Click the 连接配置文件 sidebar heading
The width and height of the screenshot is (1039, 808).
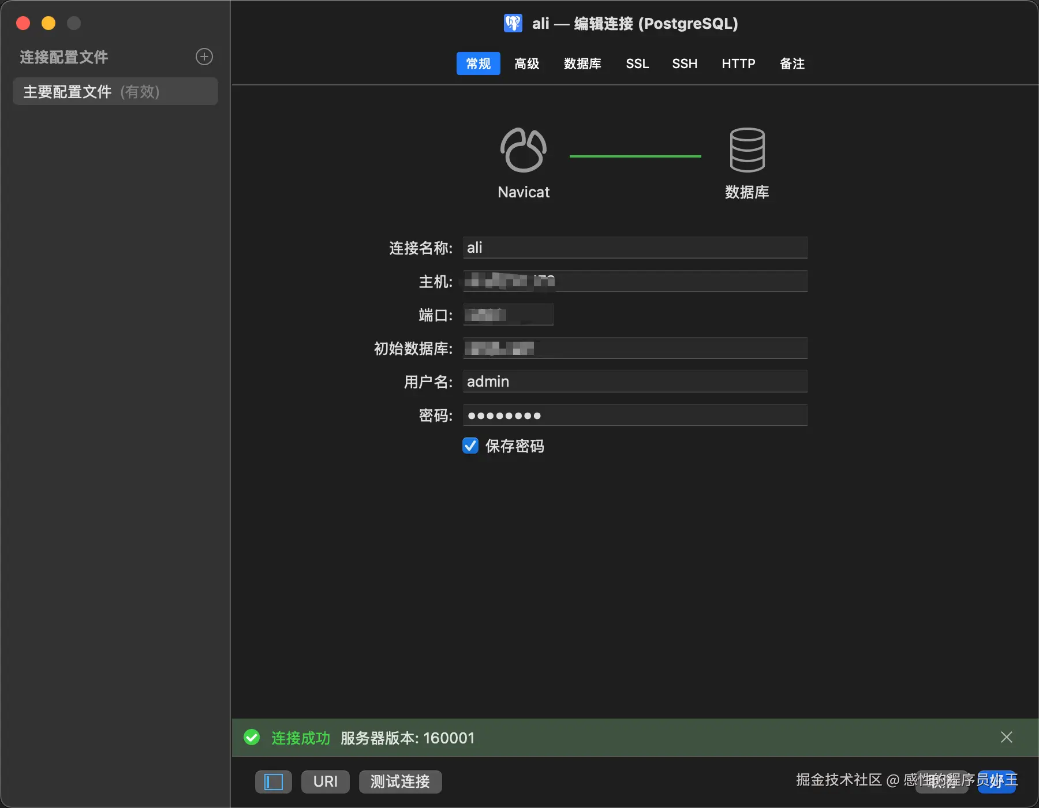coord(64,57)
